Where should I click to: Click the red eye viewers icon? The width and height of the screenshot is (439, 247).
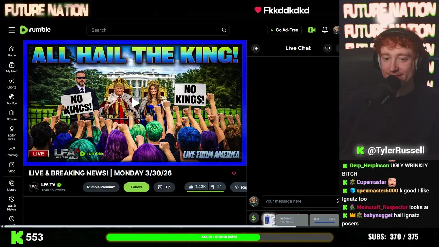(234, 173)
